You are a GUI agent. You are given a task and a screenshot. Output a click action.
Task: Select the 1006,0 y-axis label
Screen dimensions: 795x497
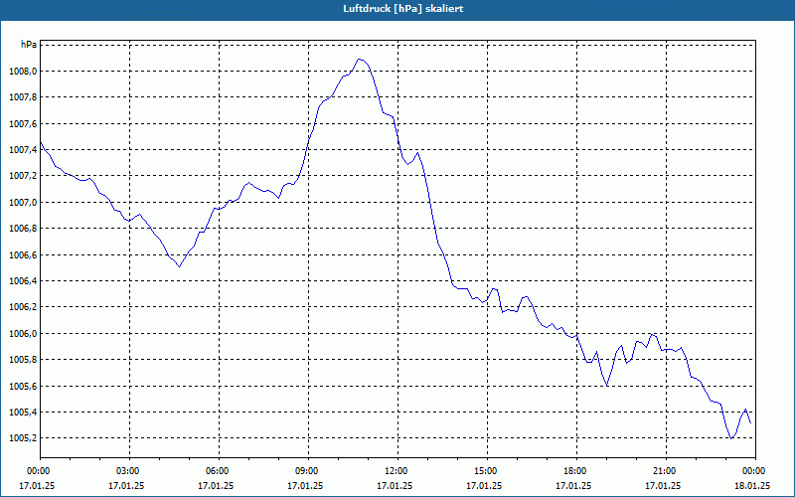pos(23,333)
